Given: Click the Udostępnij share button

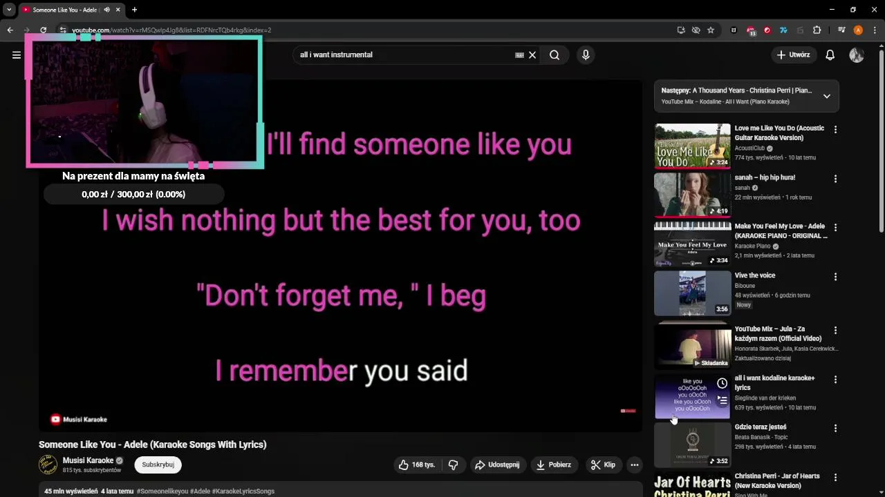Looking at the screenshot, I should [x=496, y=465].
